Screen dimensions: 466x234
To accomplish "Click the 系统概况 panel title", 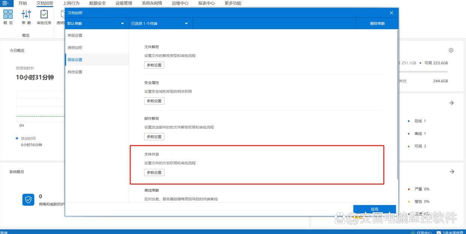I will tap(17, 172).
